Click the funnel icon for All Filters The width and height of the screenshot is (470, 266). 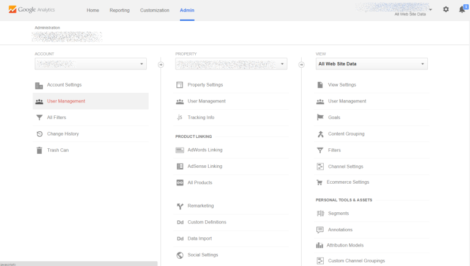coord(39,118)
